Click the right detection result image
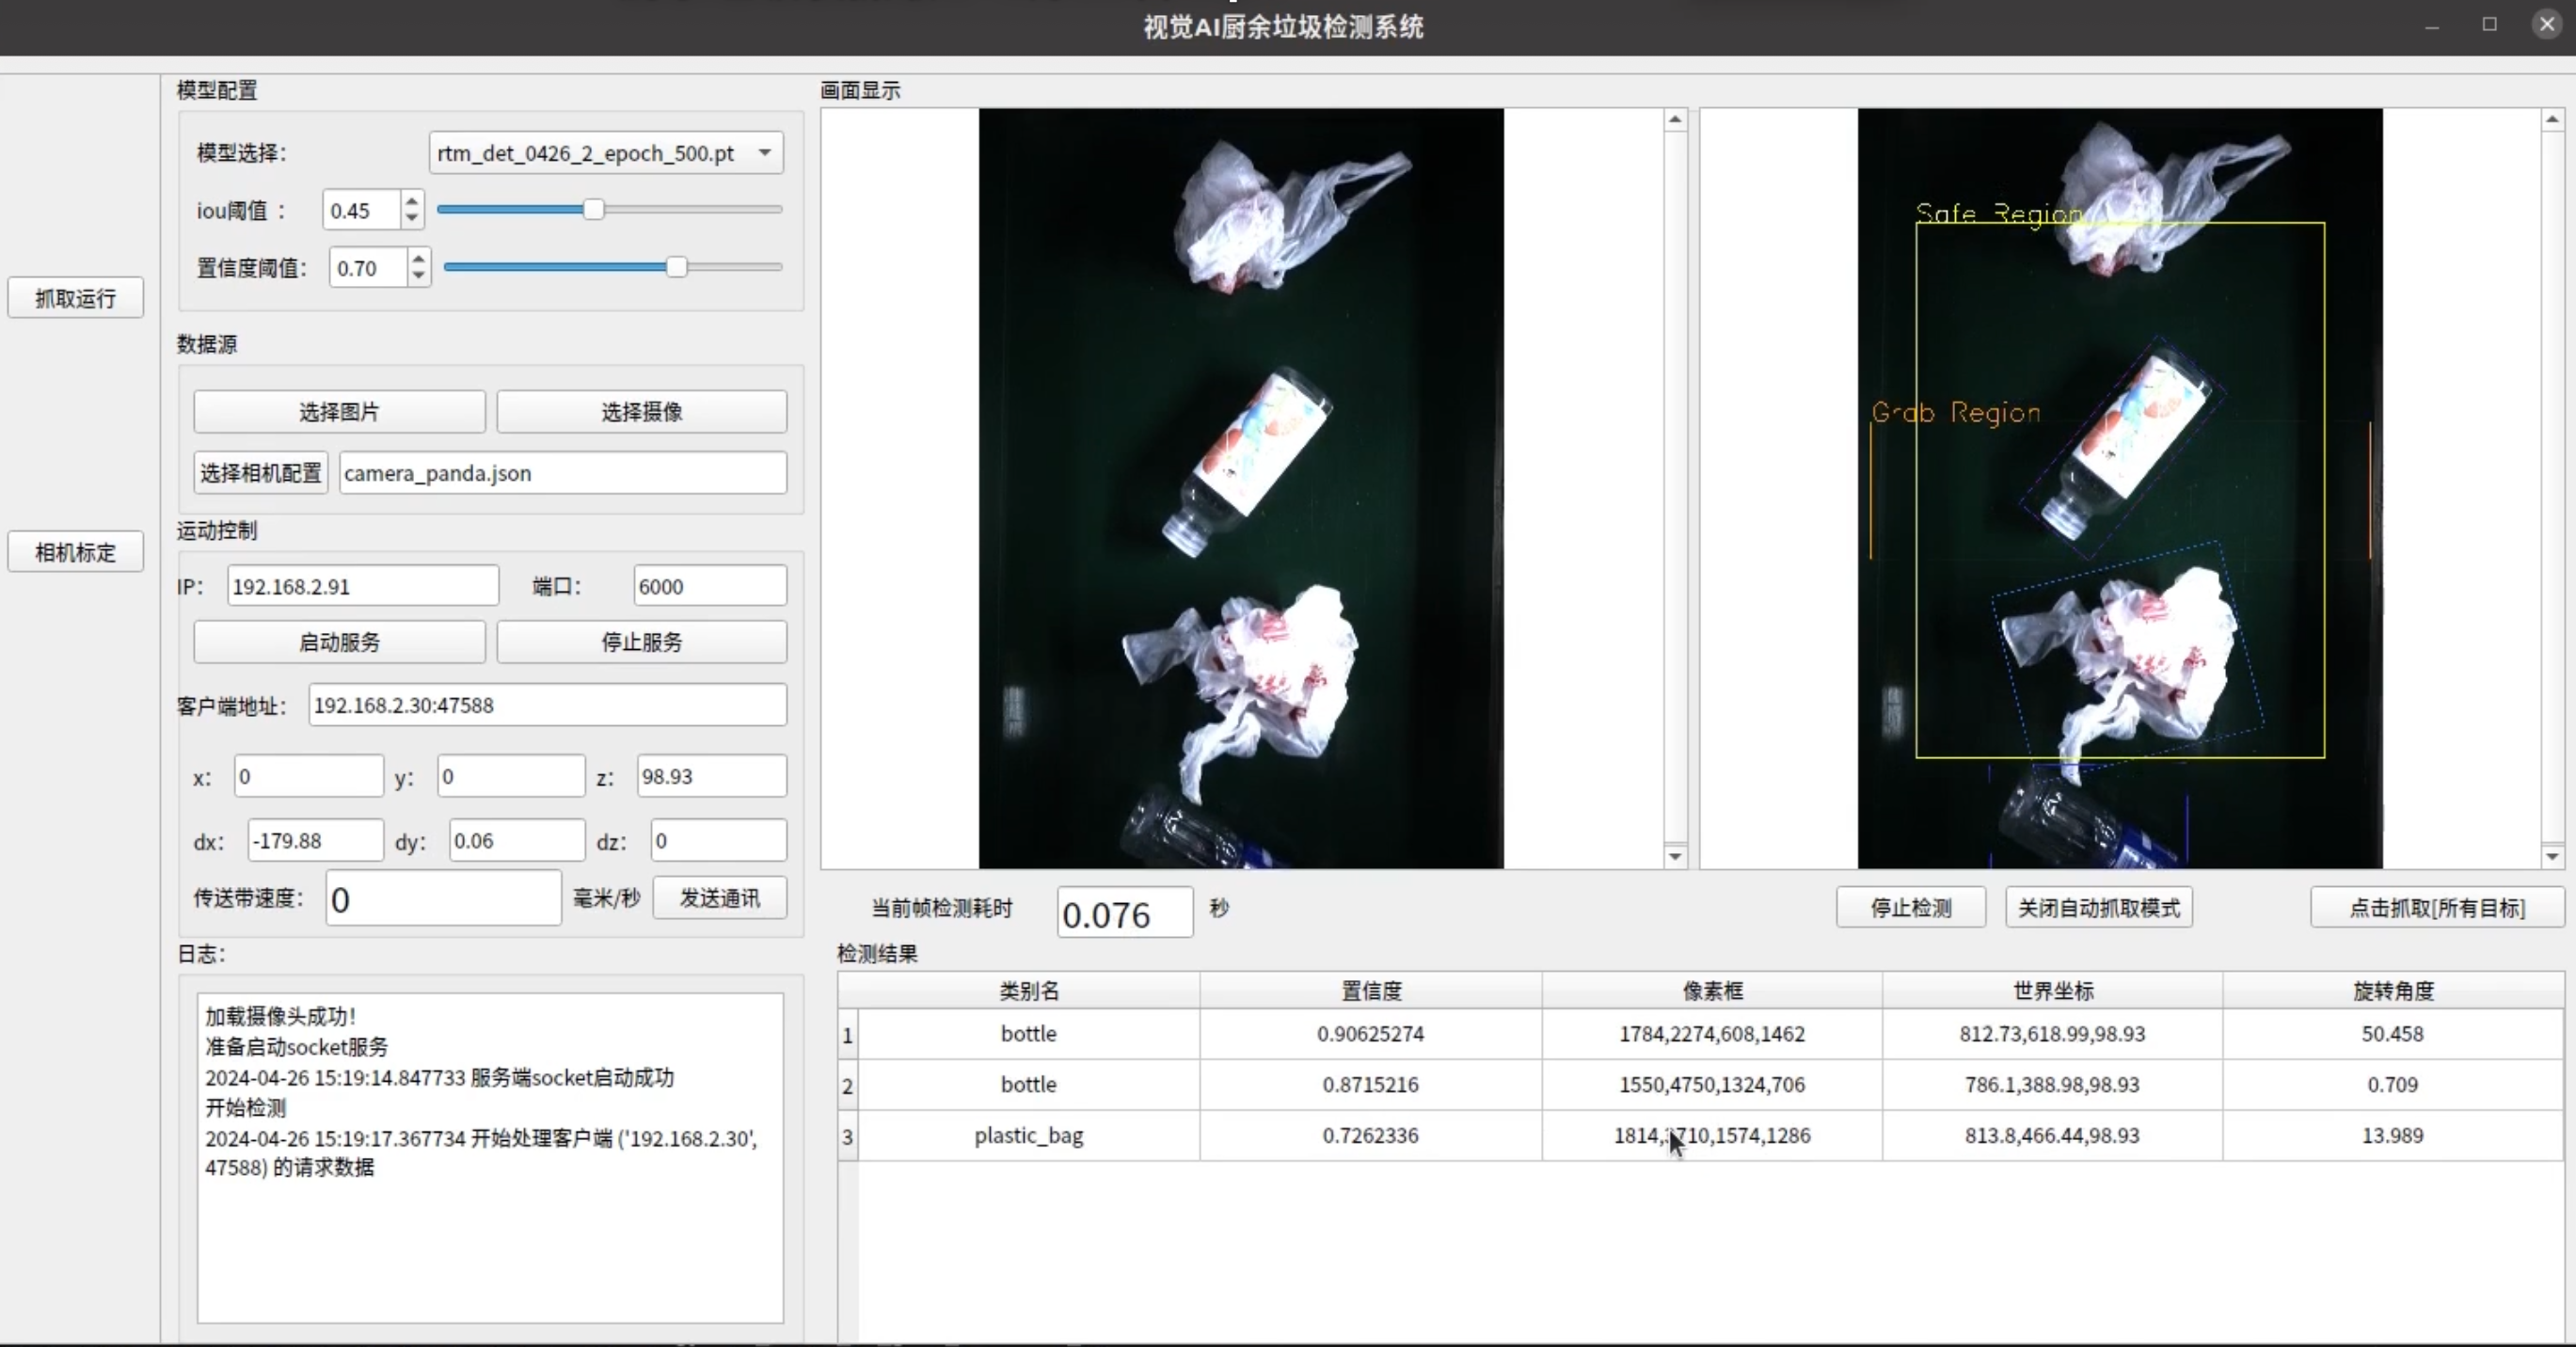2576x1347 pixels. click(2120, 488)
